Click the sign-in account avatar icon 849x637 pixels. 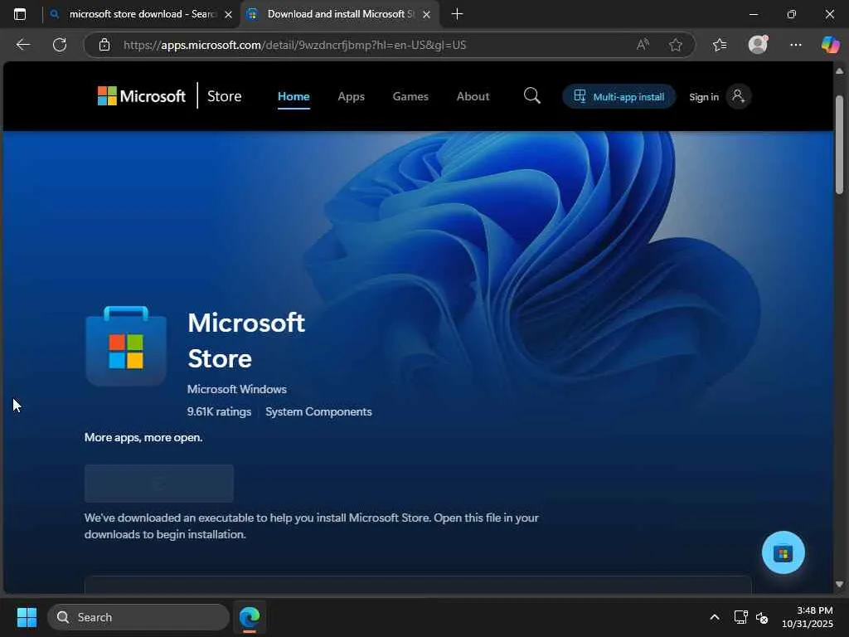(x=738, y=96)
